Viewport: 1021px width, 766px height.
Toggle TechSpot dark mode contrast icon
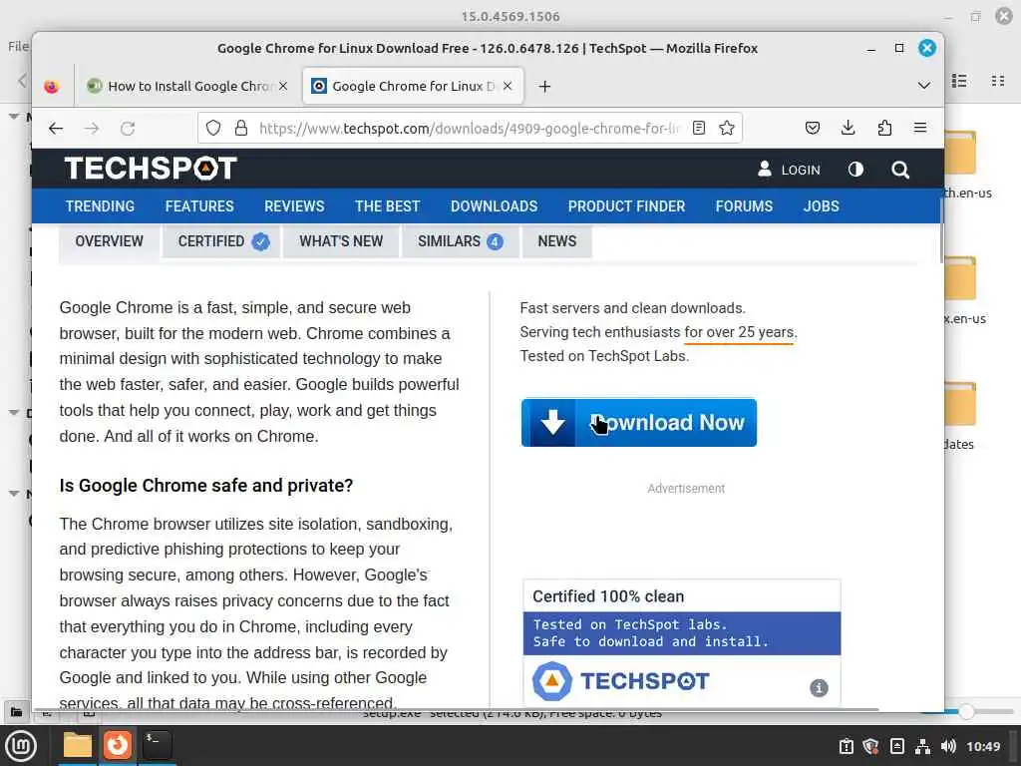click(x=855, y=170)
